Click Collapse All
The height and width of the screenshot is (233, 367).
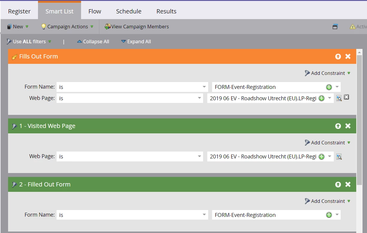click(x=93, y=41)
